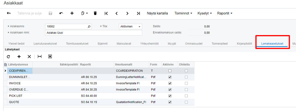Switch to Sijainnit tab
Screen dimensions: 296x111
click(103, 44)
